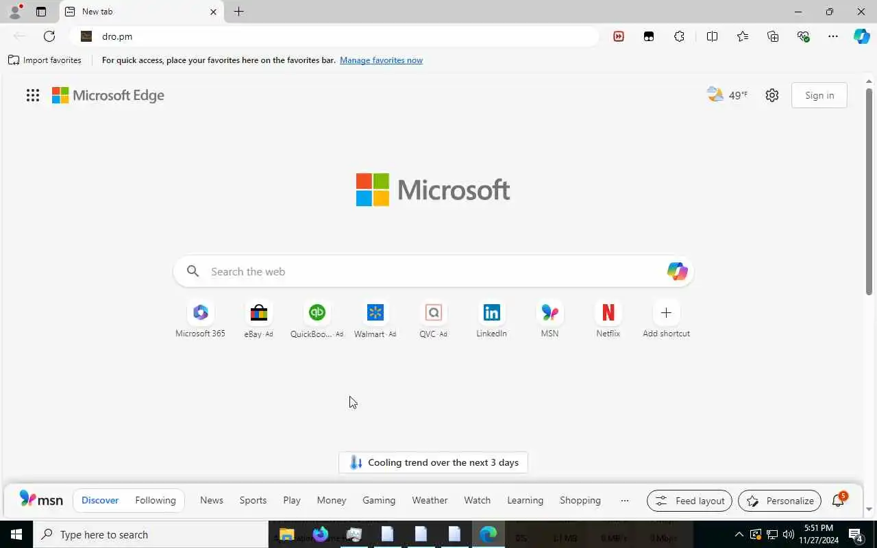Image resolution: width=877 pixels, height=548 pixels.
Task: Open page settings gear icon
Action: pos(772,95)
